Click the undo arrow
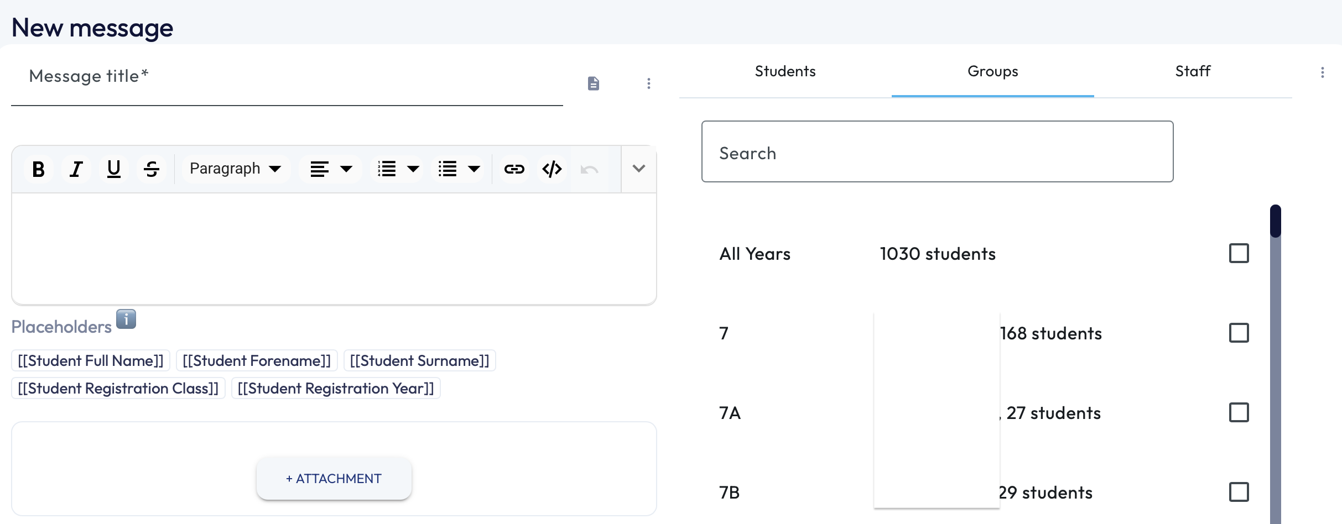Screen dimensions: 1342x524 click(x=590, y=169)
